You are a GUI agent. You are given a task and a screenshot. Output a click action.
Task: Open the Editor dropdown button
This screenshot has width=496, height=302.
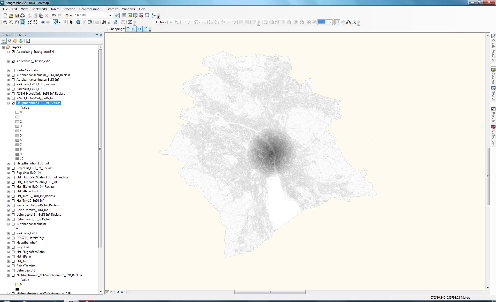coord(161,22)
